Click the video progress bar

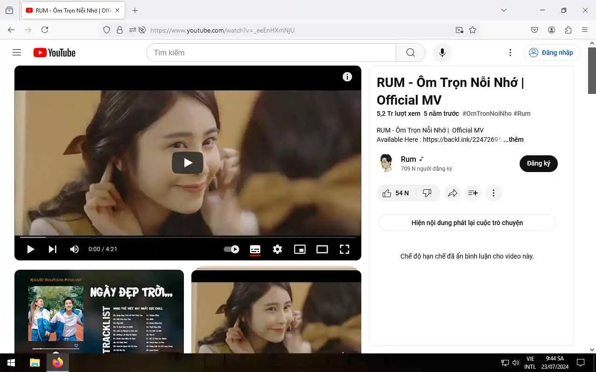(188, 237)
